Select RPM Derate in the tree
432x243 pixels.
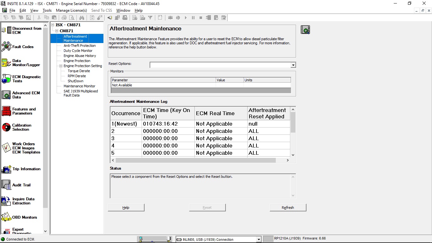point(77,76)
